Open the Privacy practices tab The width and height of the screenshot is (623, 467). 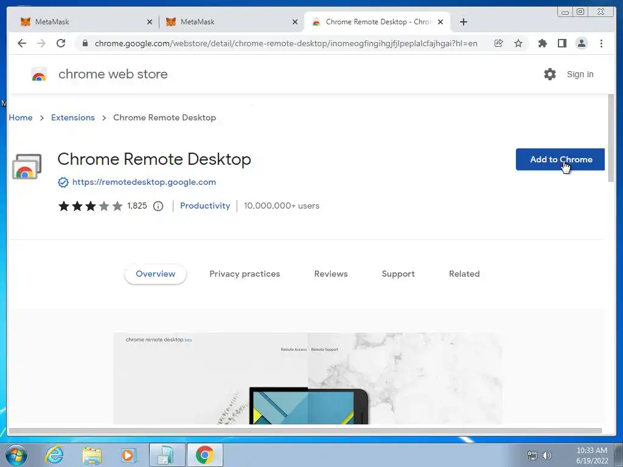pos(245,274)
